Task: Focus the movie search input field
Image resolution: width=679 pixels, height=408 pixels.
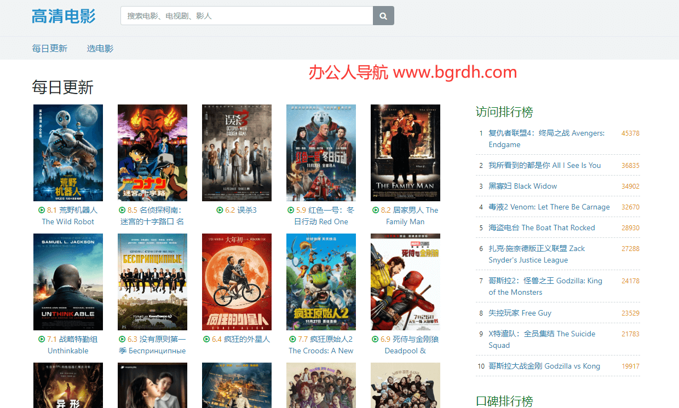Action: tap(246, 16)
